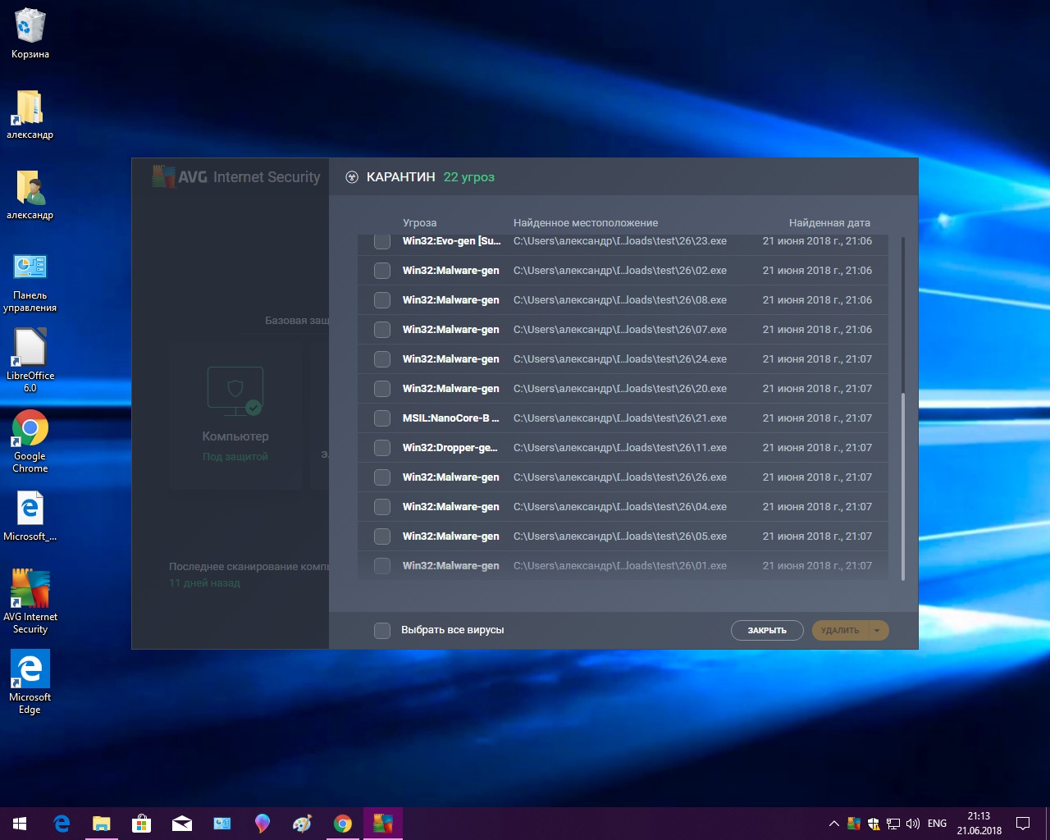
Task: Expand the Удалить button dropdown arrow
Action: click(877, 630)
